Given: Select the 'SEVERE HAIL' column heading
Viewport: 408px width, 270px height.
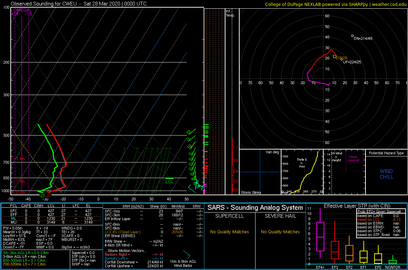Looking at the screenshot, I should [x=280, y=216].
